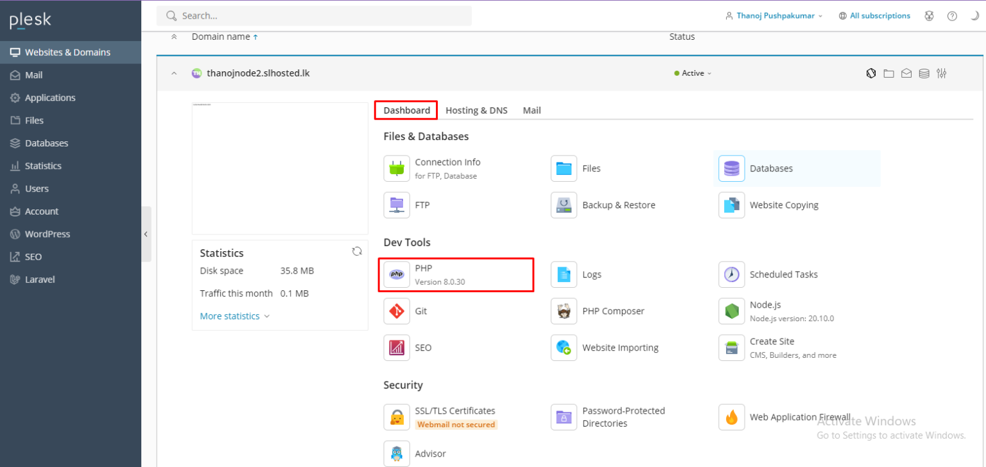Expand More statistics
The width and height of the screenshot is (986, 467).
coord(234,316)
